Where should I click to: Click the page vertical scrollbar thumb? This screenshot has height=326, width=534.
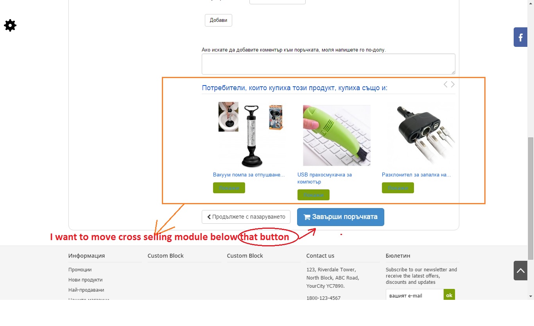(530, 198)
